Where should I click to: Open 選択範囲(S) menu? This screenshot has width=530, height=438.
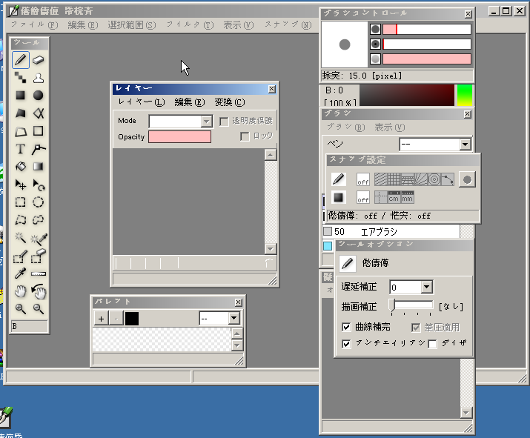pos(132,25)
